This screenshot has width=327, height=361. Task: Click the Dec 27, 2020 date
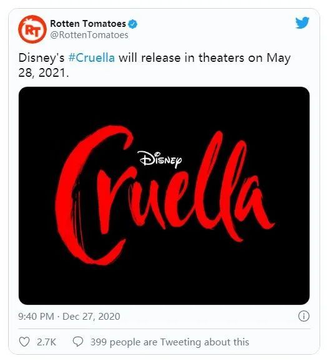click(x=91, y=316)
